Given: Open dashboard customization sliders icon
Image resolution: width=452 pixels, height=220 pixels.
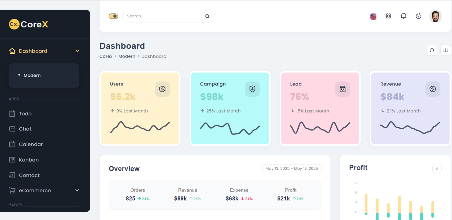Looking at the screenshot, I should click(x=445, y=50).
